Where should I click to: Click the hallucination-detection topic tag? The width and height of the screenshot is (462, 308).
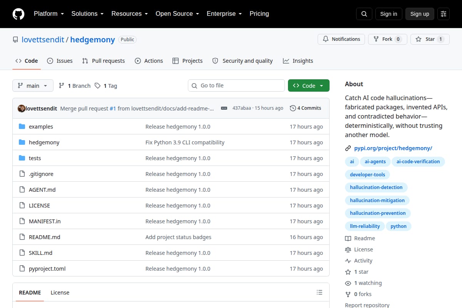[x=376, y=187]
